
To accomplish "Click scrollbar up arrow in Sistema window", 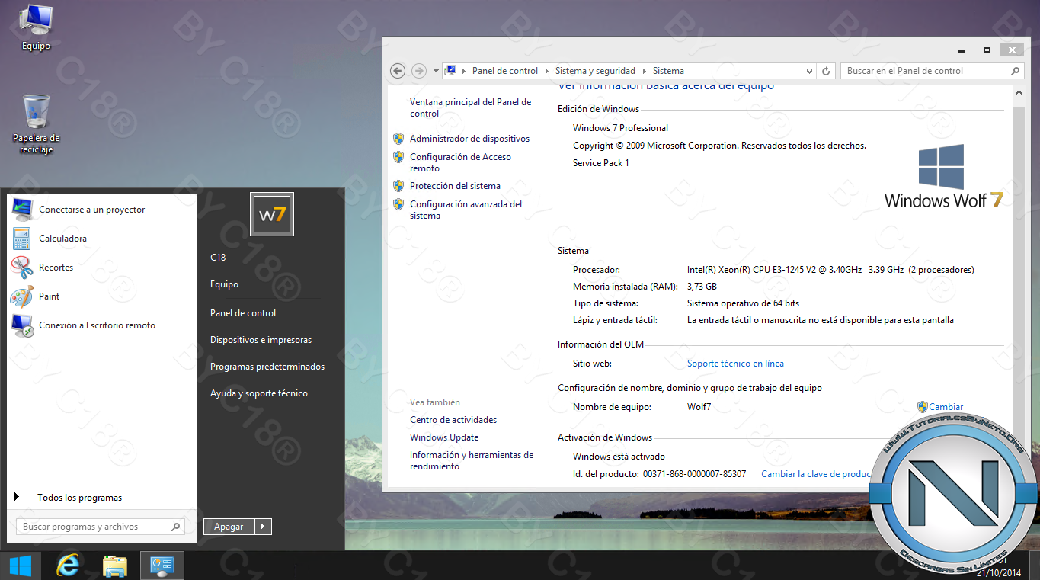I will click(x=1020, y=92).
